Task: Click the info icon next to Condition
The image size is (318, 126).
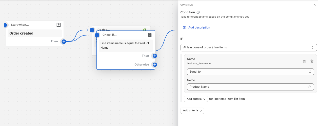Action: click(198, 12)
